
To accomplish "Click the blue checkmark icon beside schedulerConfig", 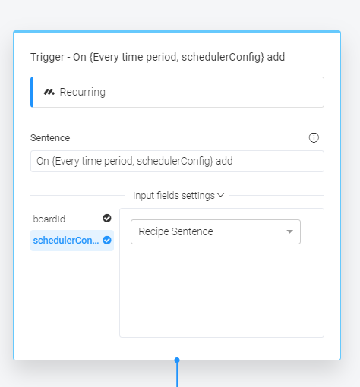I will tap(107, 241).
